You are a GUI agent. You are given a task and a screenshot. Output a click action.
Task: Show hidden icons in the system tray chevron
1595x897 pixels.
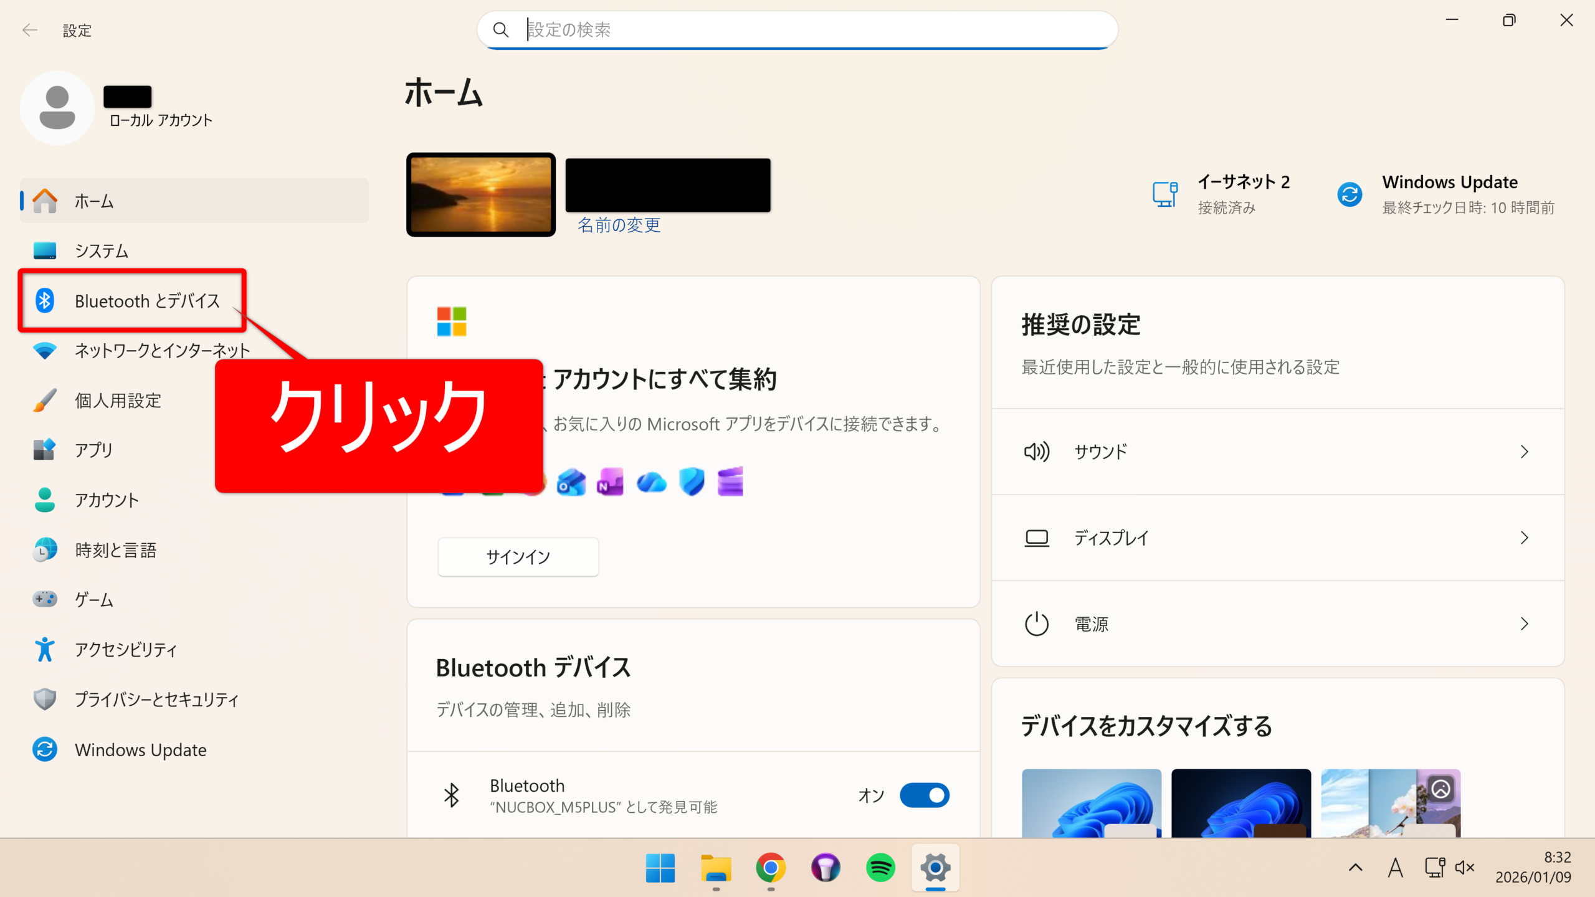[x=1355, y=868]
